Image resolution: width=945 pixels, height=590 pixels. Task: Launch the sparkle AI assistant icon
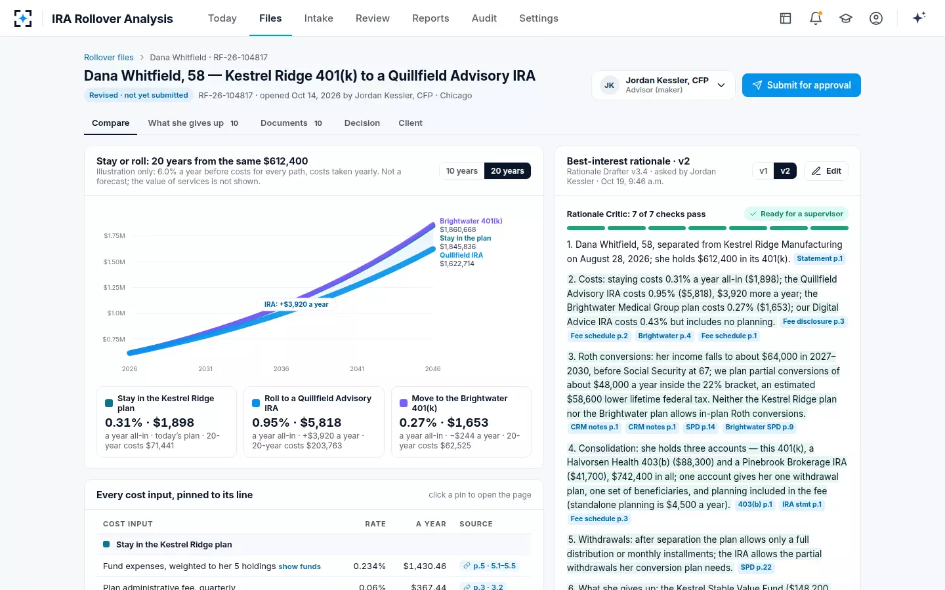coord(919,18)
